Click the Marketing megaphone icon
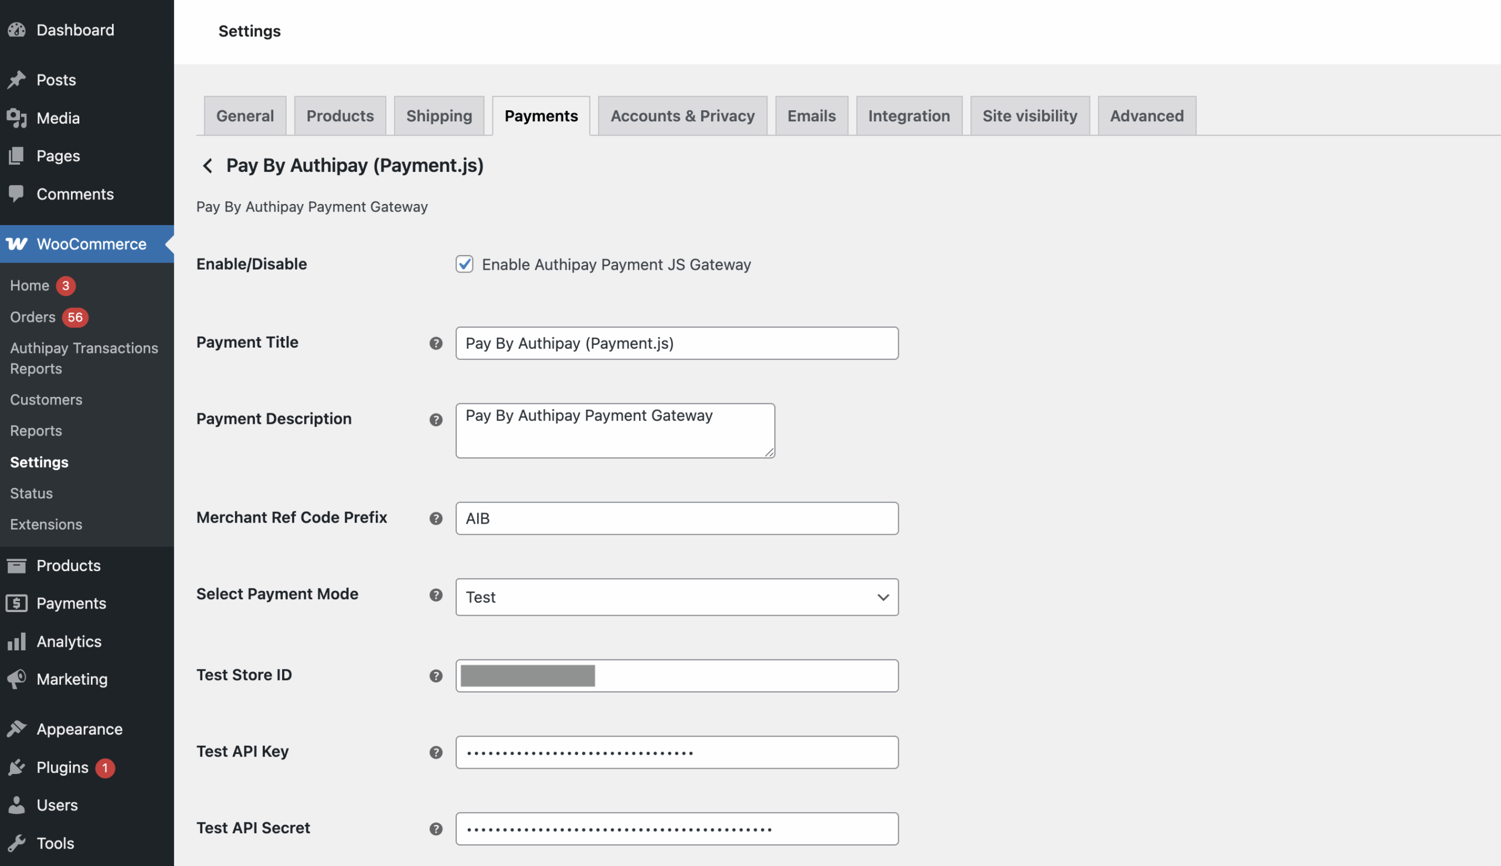The width and height of the screenshot is (1501, 866). pos(16,679)
